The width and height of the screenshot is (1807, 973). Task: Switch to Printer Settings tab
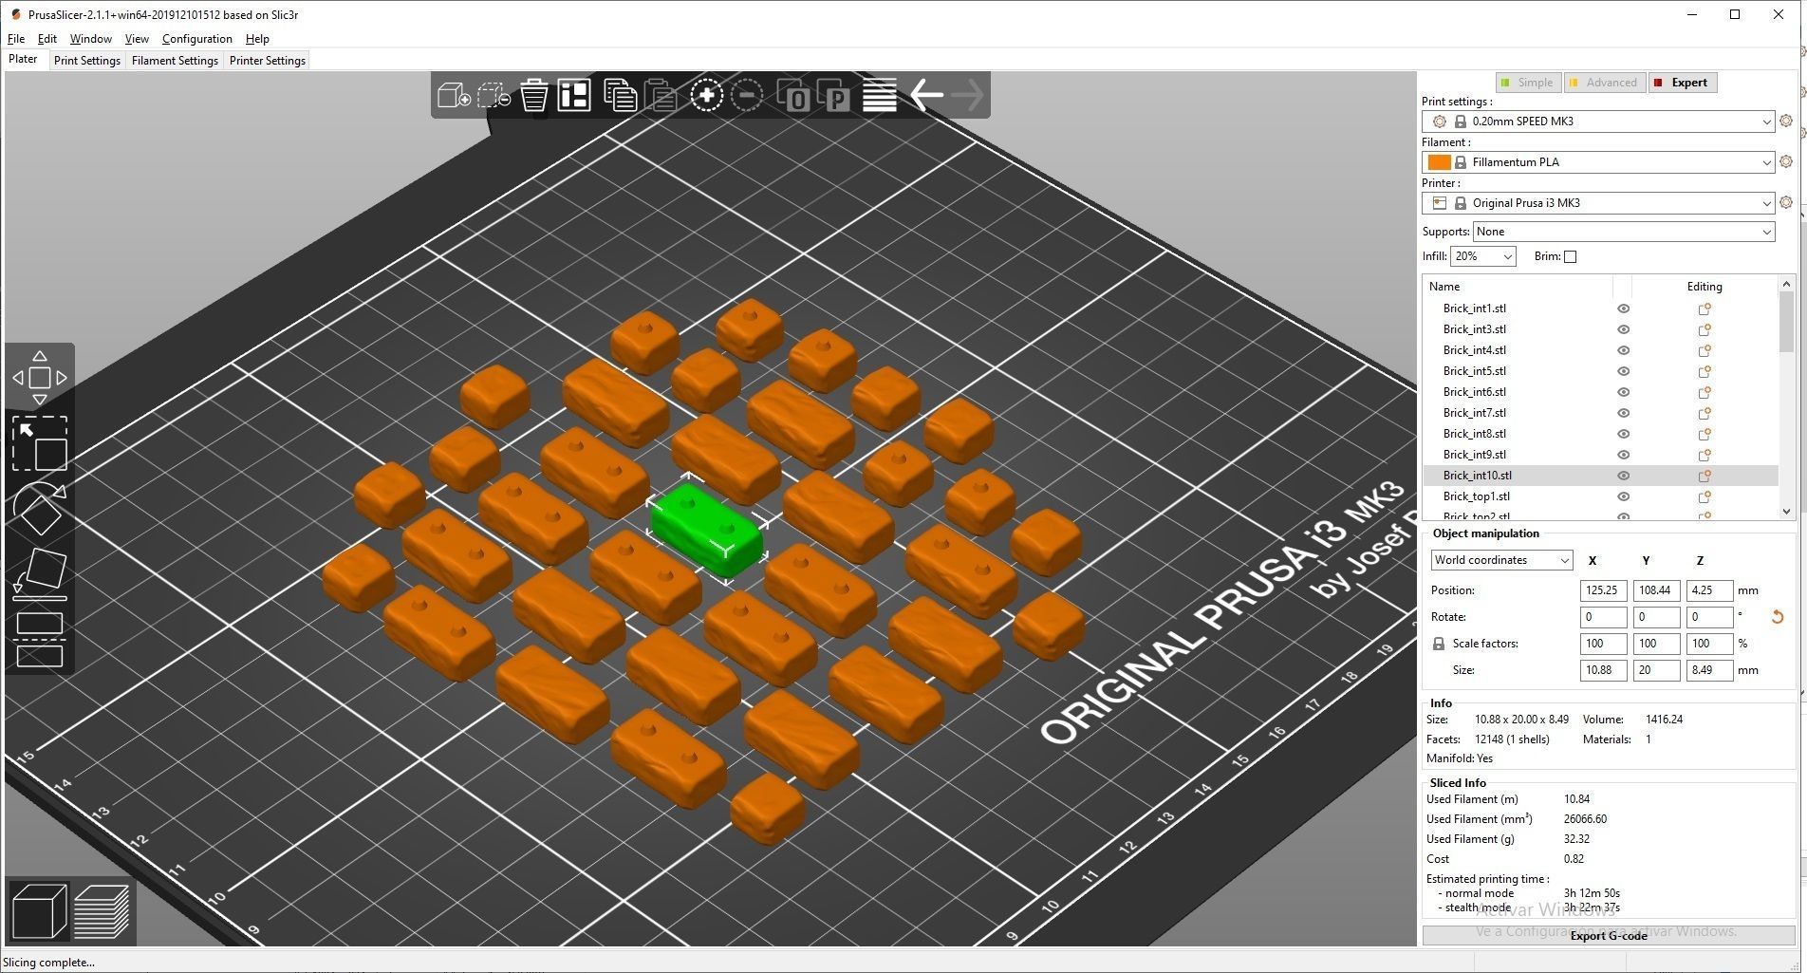pyautogui.click(x=268, y=60)
